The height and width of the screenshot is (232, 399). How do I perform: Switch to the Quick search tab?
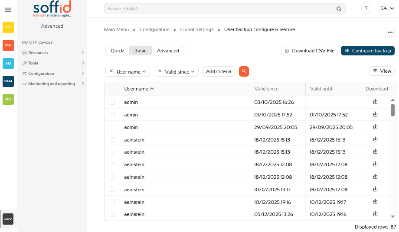(x=117, y=51)
